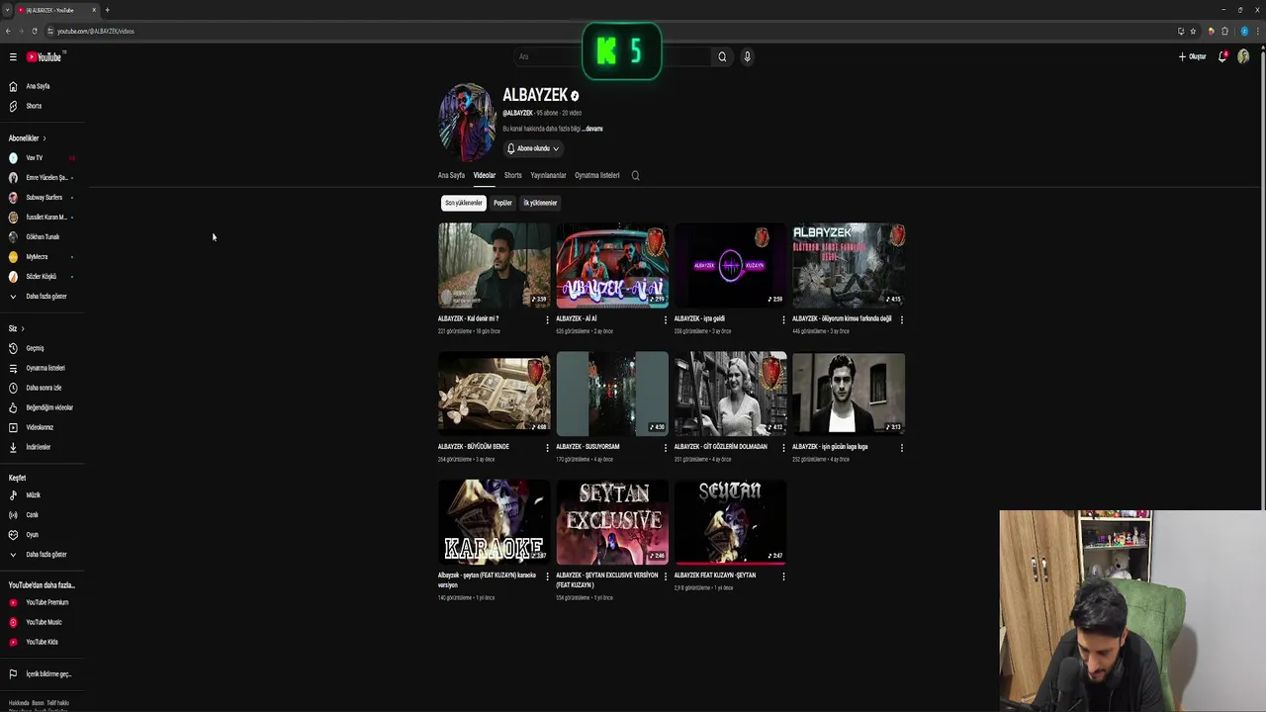The width and height of the screenshot is (1266, 712).
Task: Select İlk yüklenenler filter chip
Action: point(540,203)
